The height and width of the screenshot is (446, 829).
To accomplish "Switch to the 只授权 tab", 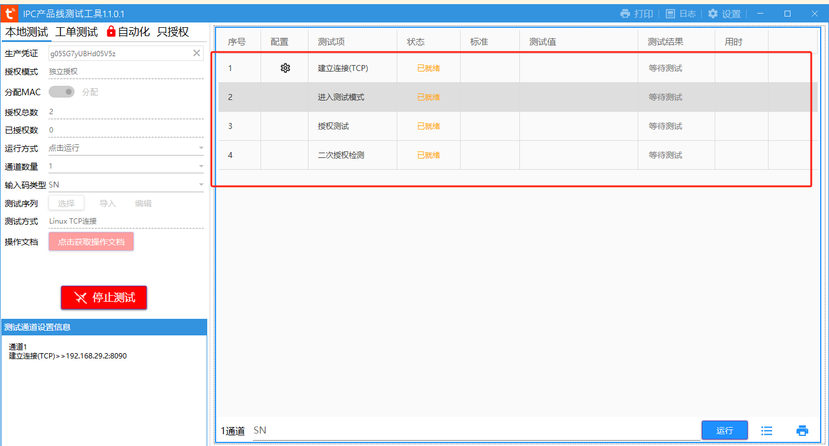I will pyautogui.click(x=173, y=32).
